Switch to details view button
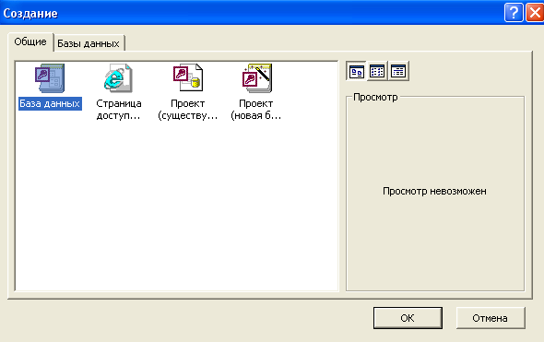544x342 pixels. click(x=398, y=72)
